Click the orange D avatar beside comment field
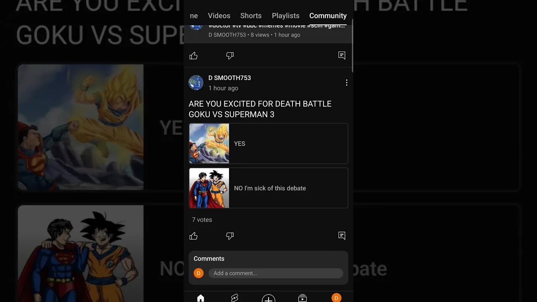 click(198, 273)
